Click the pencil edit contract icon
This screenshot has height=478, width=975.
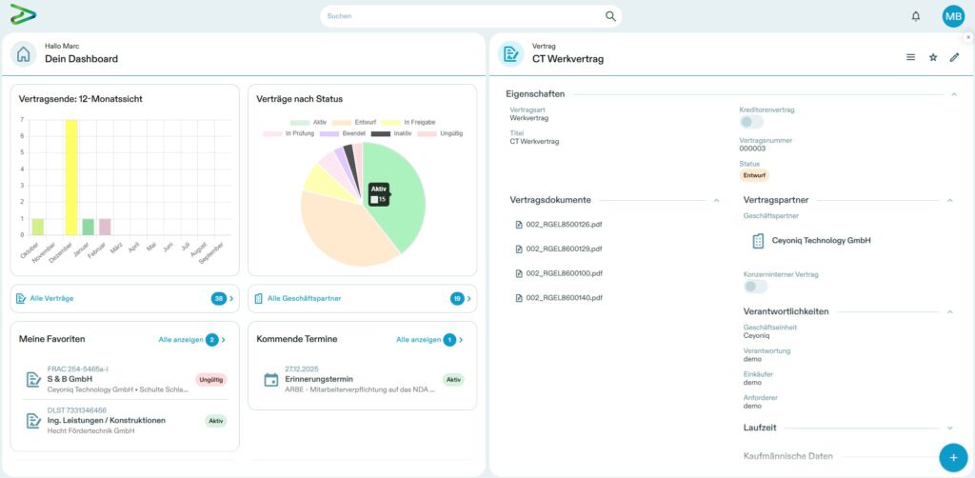coord(955,57)
